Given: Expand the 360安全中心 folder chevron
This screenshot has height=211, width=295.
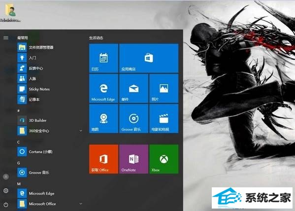Looking at the screenshot, I should click(81, 131).
